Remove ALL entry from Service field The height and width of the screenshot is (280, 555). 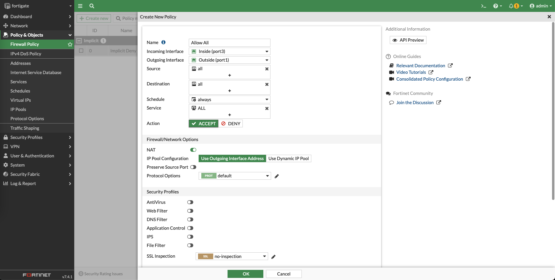(x=267, y=109)
